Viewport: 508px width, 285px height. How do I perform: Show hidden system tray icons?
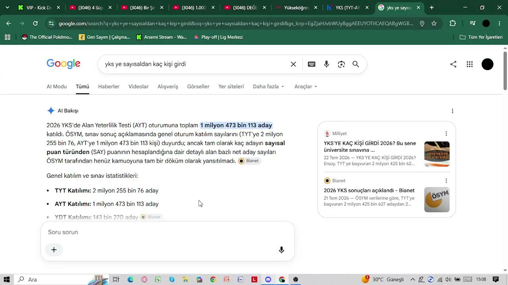pos(413,279)
